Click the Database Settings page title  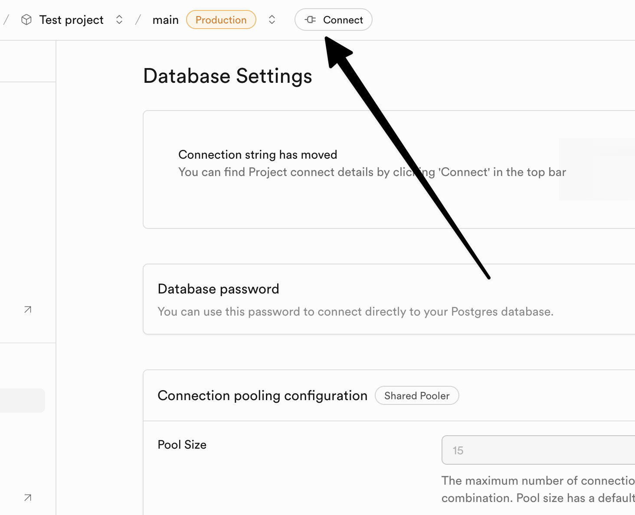point(227,76)
